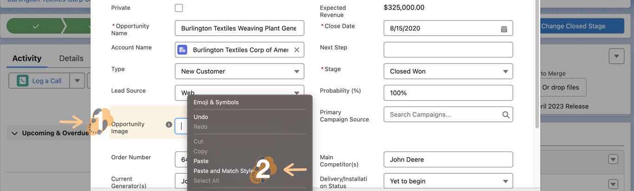Click the completed green path stage checkmark

coord(36,26)
